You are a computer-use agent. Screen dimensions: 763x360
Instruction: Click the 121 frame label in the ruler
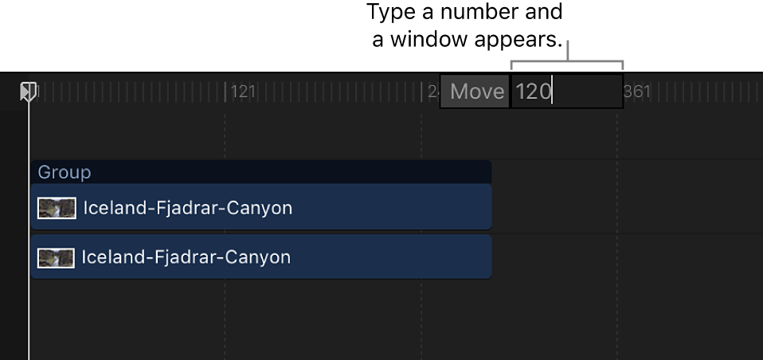243,92
